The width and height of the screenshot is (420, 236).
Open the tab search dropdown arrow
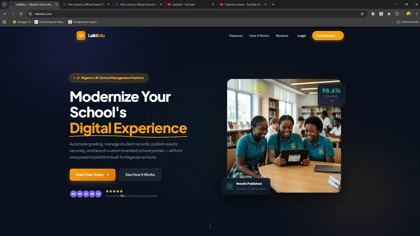4,5
